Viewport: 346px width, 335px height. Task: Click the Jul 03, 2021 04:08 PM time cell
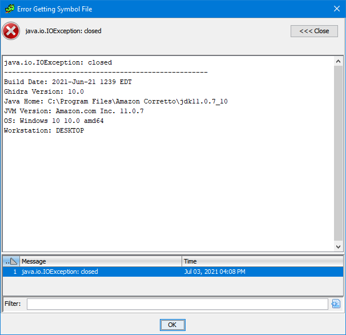click(x=215, y=272)
